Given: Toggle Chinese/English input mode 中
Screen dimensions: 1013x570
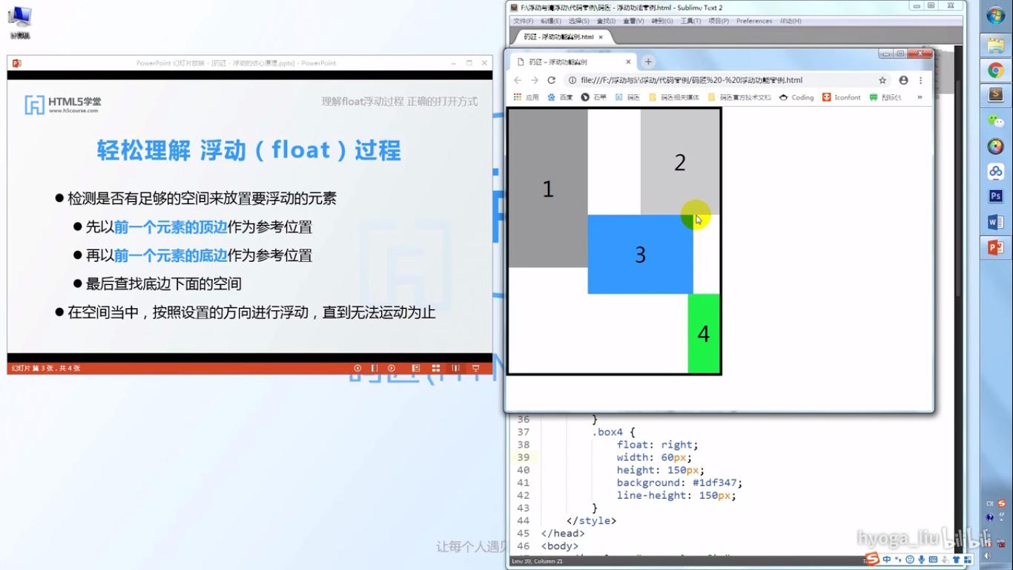Looking at the screenshot, I should pos(887,560).
